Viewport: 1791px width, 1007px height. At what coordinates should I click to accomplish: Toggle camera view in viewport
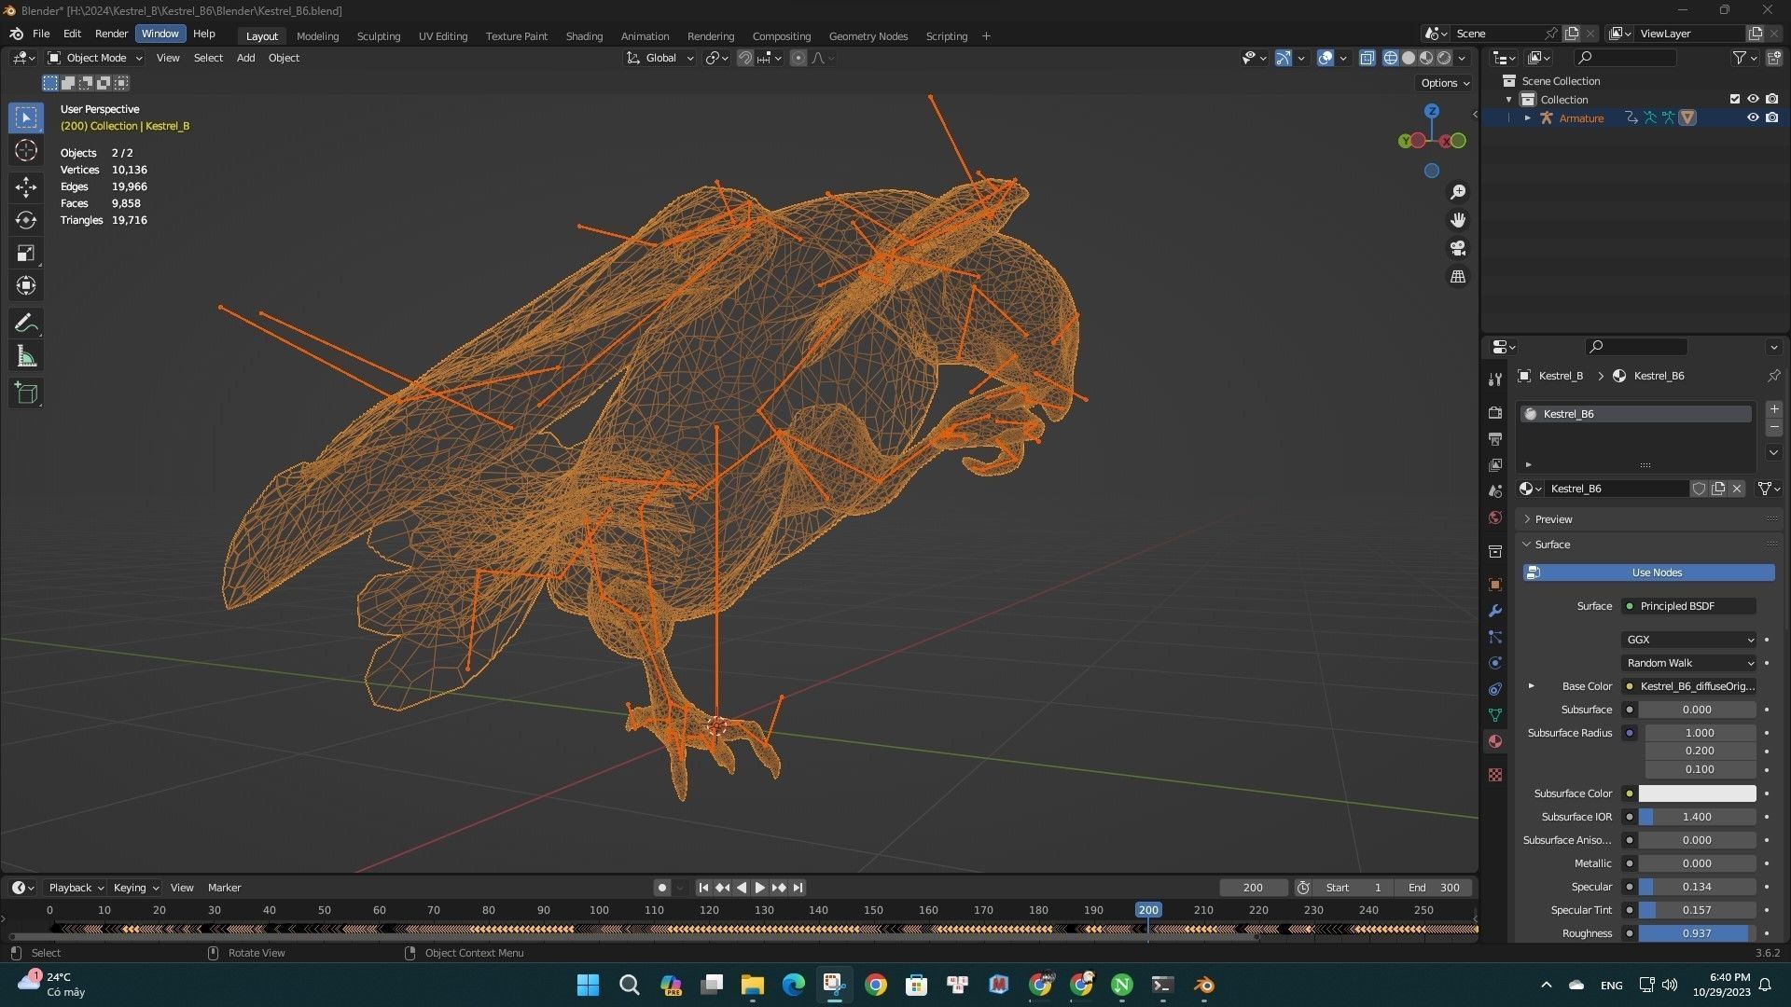(1457, 248)
